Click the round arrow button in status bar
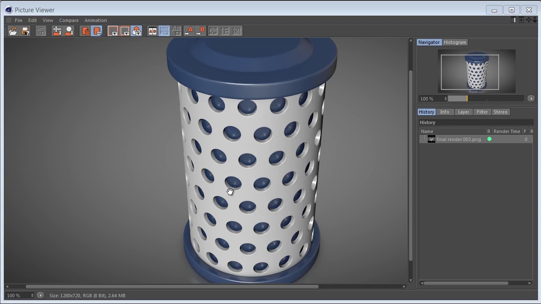Image resolution: width=541 pixels, height=304 pixels. 41,296
